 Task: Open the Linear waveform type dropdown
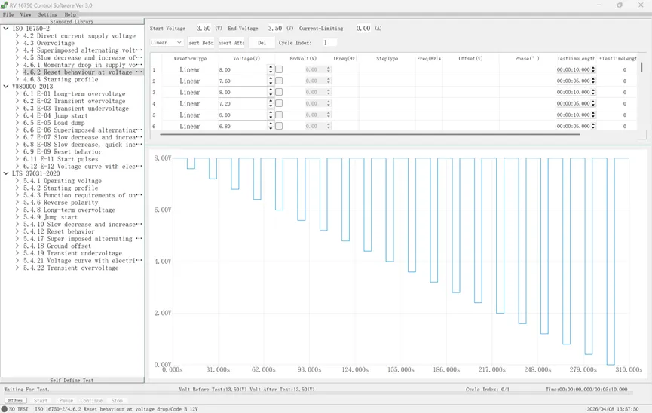166,43
